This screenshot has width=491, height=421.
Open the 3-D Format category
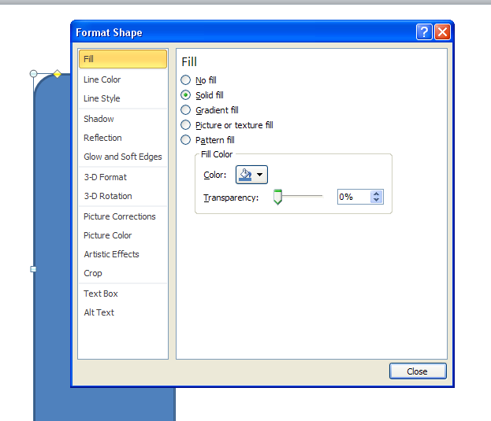click(x=105, y=177)
